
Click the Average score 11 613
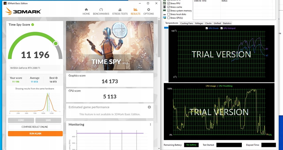(x=34, y=82)
